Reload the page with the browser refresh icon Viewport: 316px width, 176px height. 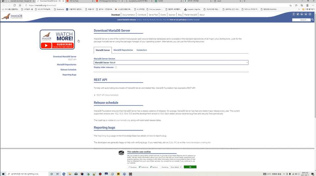pos(14,5)
